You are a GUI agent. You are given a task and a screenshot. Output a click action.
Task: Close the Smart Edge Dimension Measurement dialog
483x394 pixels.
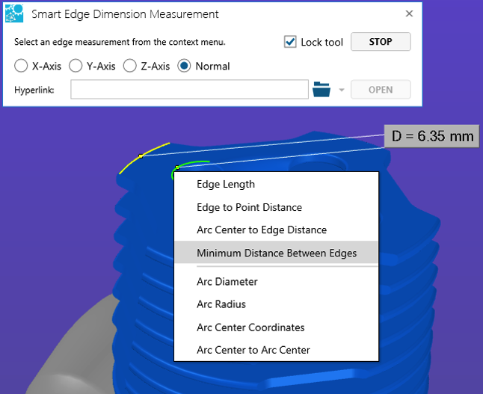[x=409, y=13]
